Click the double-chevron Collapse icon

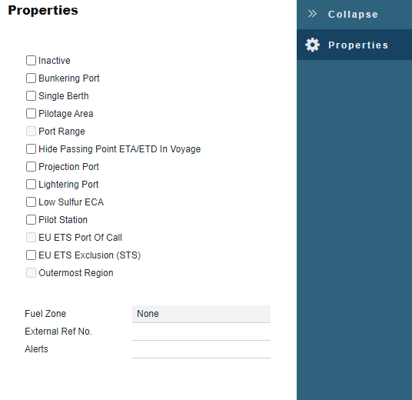312,14
